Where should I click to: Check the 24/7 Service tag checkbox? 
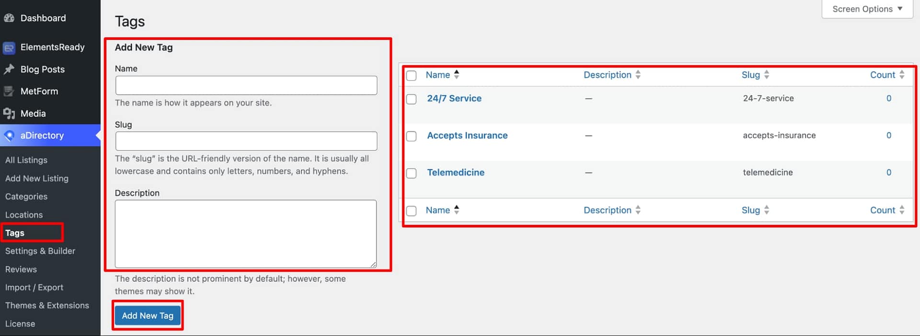point(411,99)
